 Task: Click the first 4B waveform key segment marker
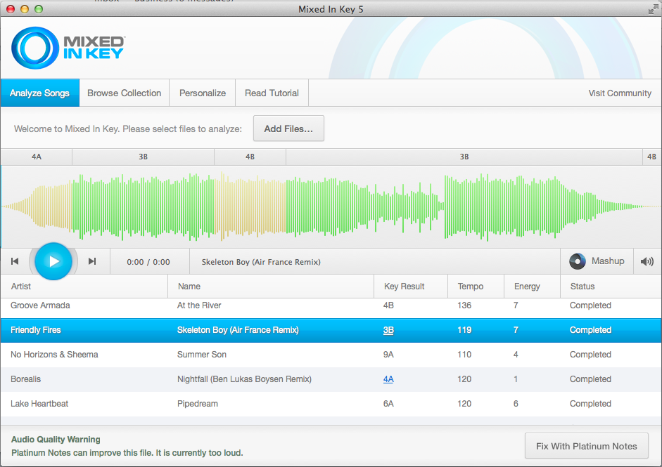point(250,157)
